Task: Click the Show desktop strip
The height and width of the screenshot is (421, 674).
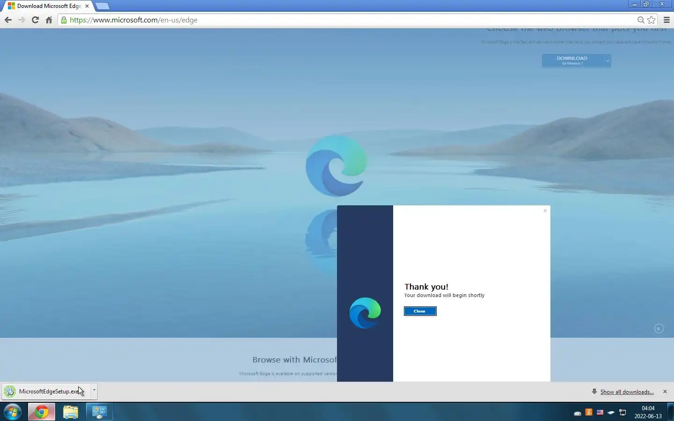Action: click(x=670, y=412)
